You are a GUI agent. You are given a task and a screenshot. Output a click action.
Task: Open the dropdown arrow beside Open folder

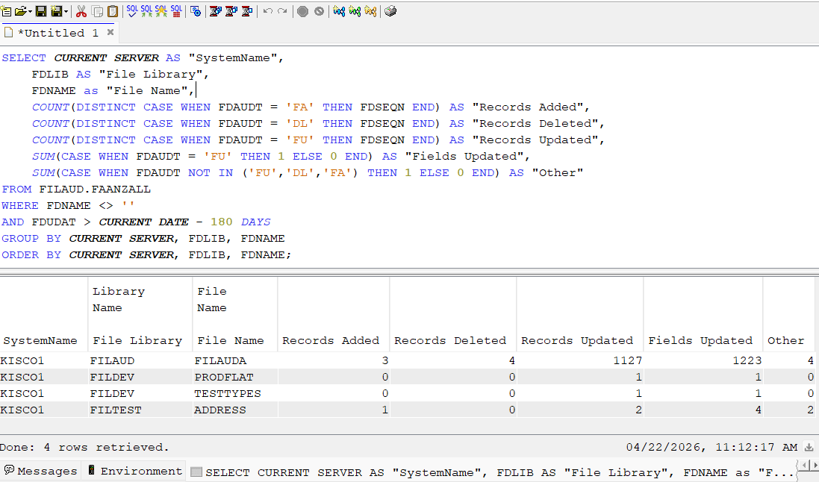[x=30, y=11]
